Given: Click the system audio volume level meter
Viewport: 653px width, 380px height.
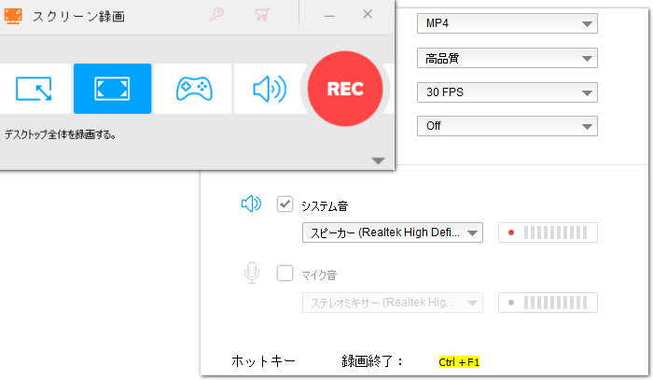Looking at the screenshot, I should point(549,232).
